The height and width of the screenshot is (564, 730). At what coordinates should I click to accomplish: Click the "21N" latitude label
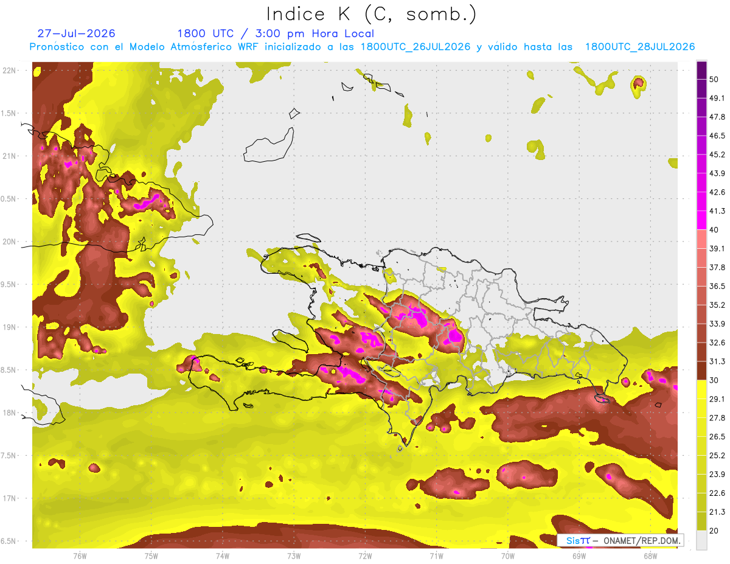point(10,156)
